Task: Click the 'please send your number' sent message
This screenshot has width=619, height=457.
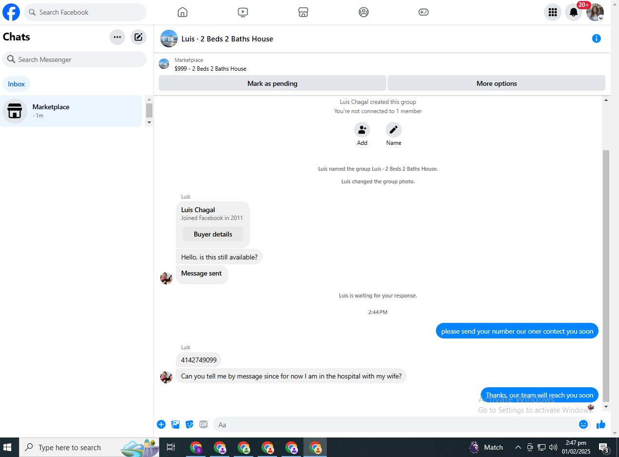Action: pos(517,331)
